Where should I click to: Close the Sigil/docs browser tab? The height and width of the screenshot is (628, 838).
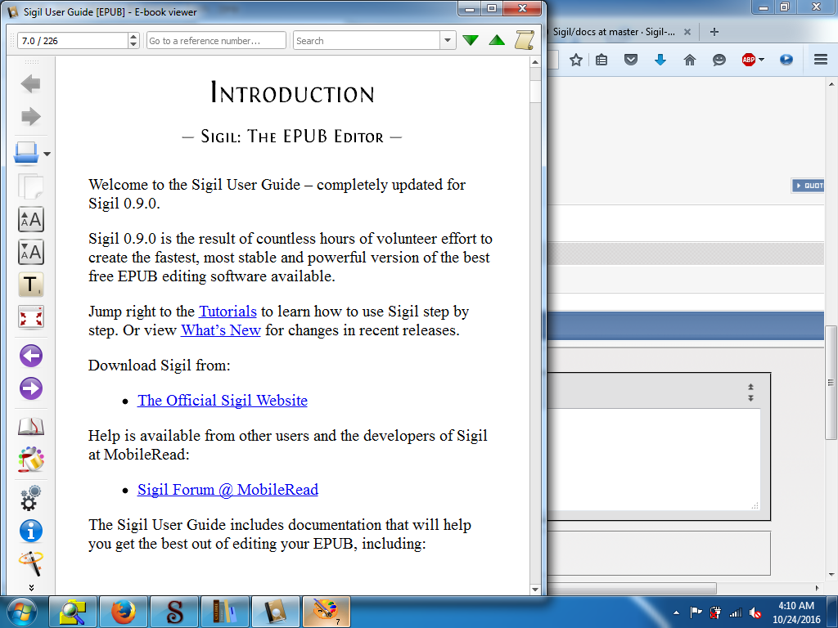coord(687,32)
